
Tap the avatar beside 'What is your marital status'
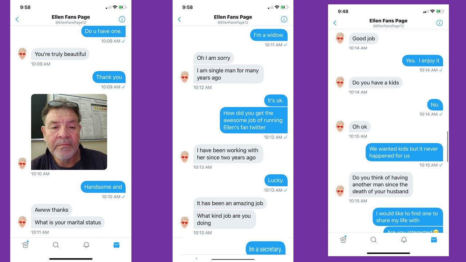point(23,222)
